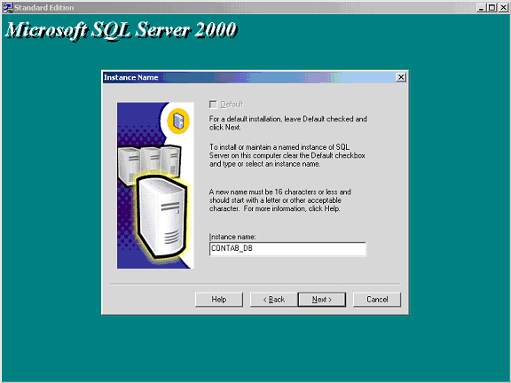Cancel the SQL Server installation
Viewport: 511px width, 383px height.
pyautogui.click(x=377, y=300)
